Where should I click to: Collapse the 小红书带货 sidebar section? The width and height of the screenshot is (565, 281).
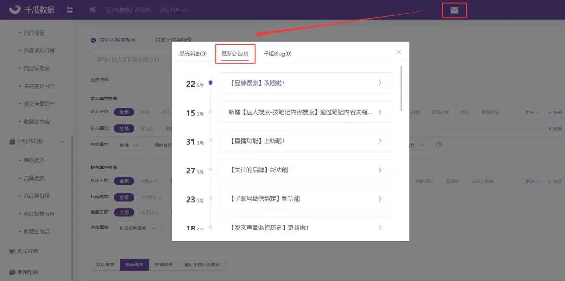(62, 142)
